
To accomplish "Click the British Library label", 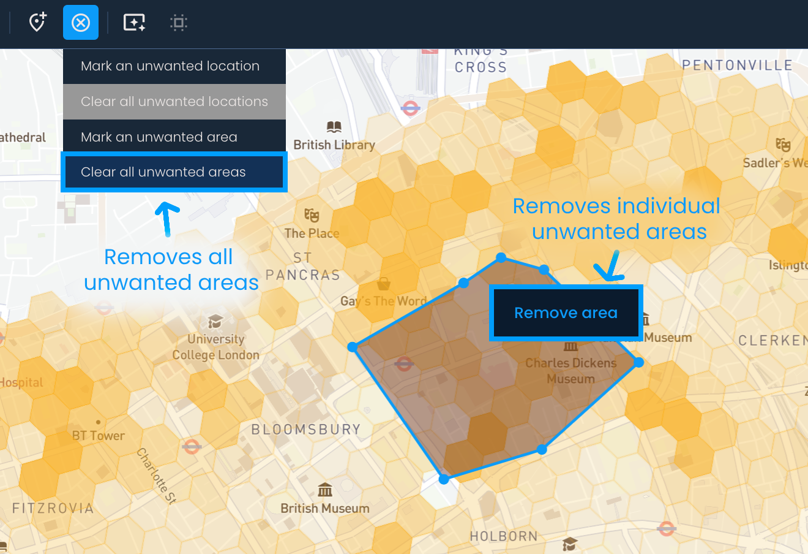I will [x=334, y=145].
